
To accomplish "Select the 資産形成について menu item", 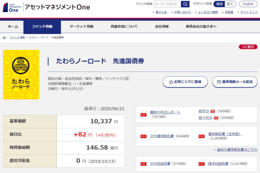I will coord(124,27).
